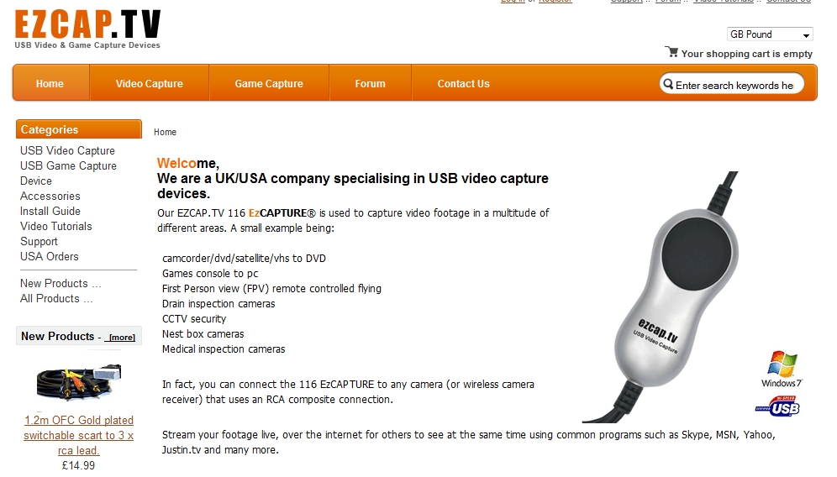Select Contact Us in navigation bar
Image resolution: width=837 pixels, height=477 pixels.
click(x=463, y=83)
